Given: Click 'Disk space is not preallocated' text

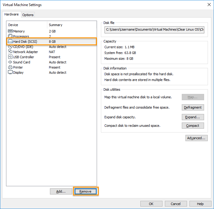Looking at the screenshot, I should [x=139, y=74].
